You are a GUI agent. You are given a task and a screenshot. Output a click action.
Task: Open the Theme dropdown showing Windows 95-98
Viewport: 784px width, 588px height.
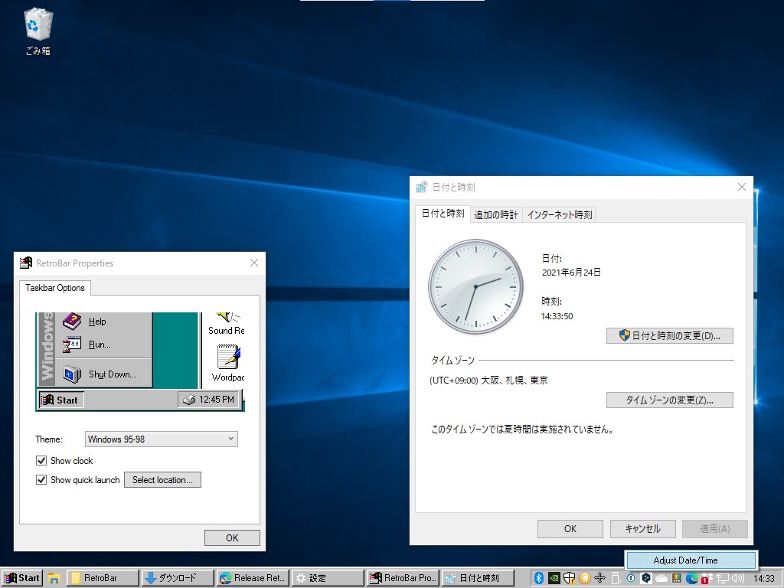[x=161, y=439]
